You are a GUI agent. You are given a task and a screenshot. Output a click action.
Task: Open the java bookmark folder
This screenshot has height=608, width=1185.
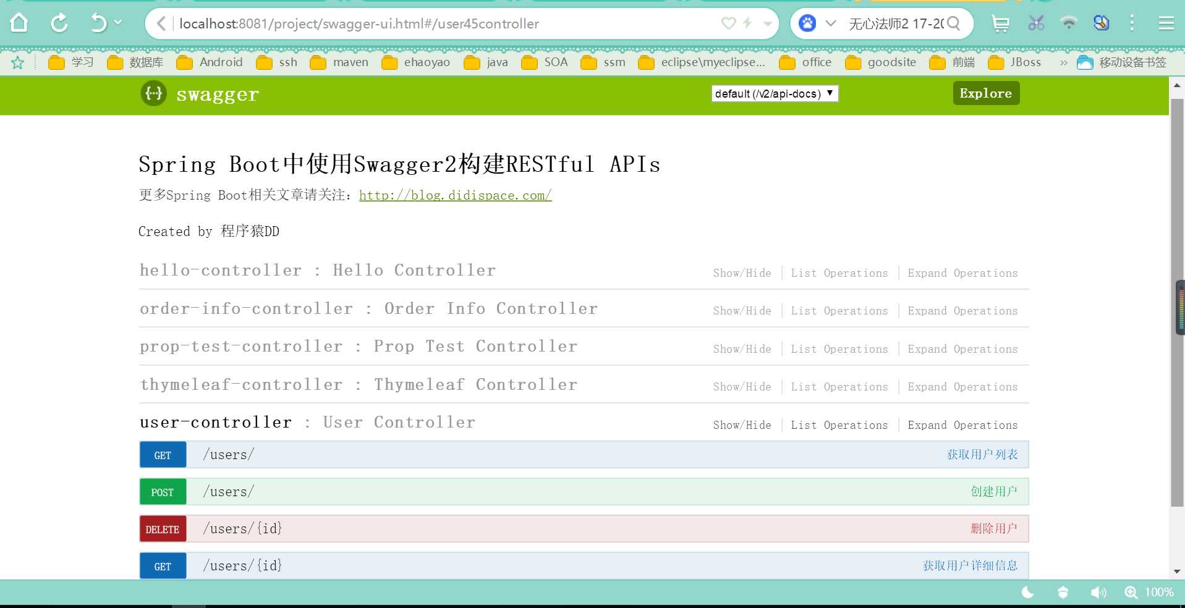486,62
